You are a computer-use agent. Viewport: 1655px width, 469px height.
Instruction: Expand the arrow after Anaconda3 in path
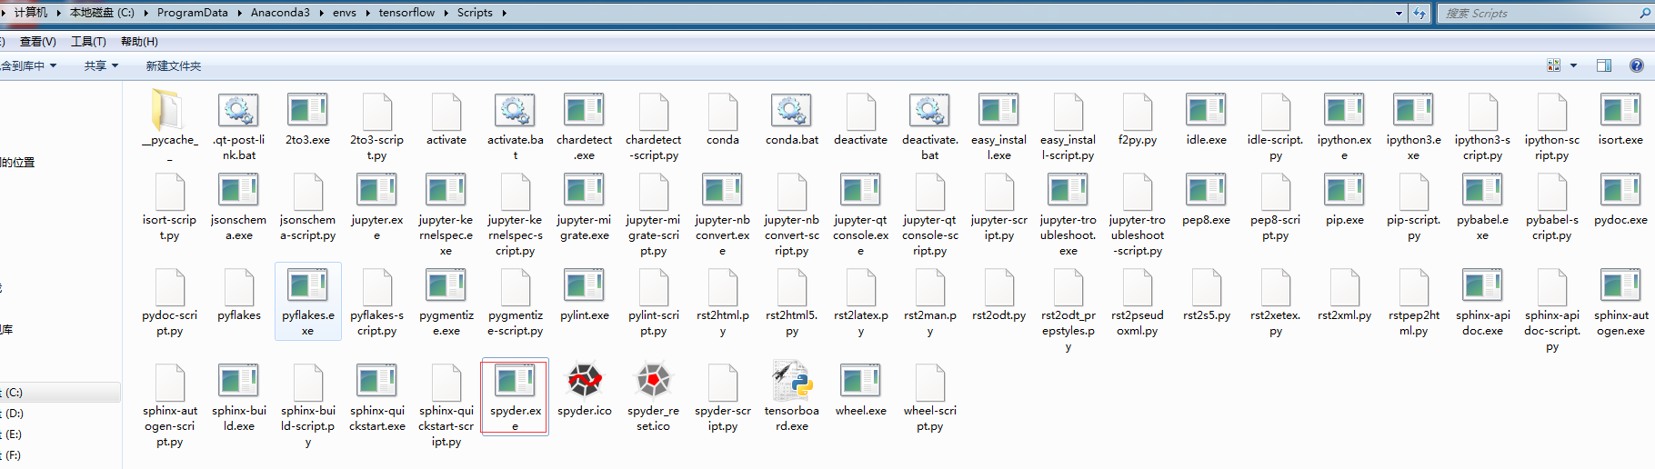point(322,13)
